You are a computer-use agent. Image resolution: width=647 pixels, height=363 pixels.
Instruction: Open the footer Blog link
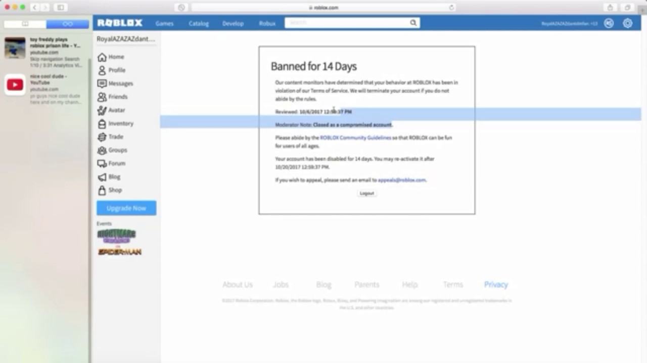[323, 284]
